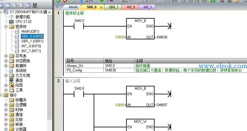Expand the 向导 wizards folder

(6, 85)
